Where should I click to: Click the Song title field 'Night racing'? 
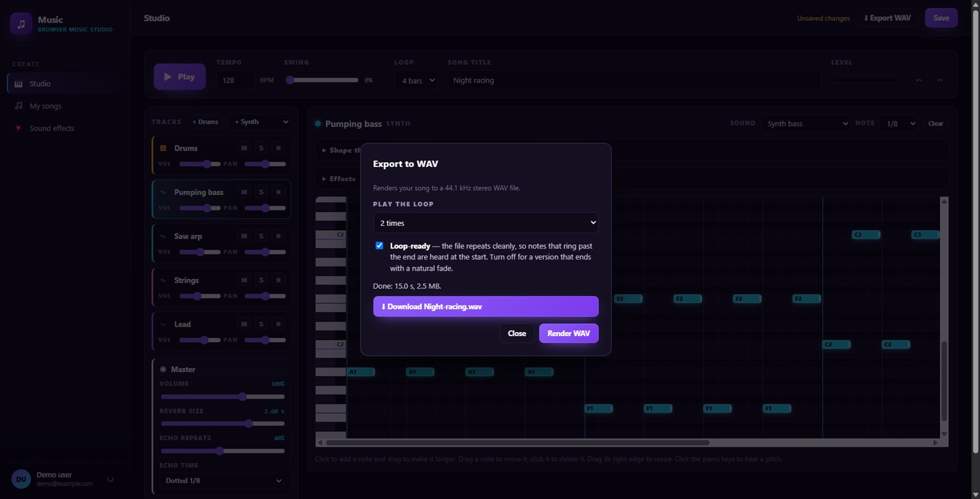[634, 80]
